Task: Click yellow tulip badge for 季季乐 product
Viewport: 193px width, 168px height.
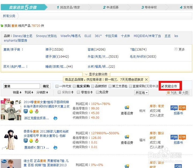Action: pyautogui.click(x=31, y=141)
